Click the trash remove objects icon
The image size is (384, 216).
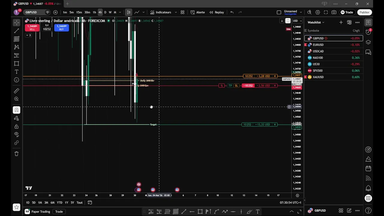click(x=16, y=154)
